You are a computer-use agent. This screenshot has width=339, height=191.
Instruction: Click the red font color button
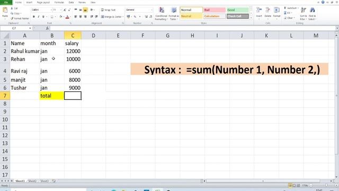[67, 16]
